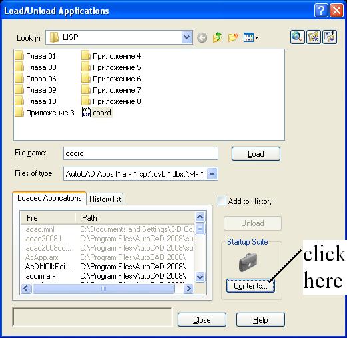Create a new folder
This screenshot has width=347, height=338.
click(233, 37)
